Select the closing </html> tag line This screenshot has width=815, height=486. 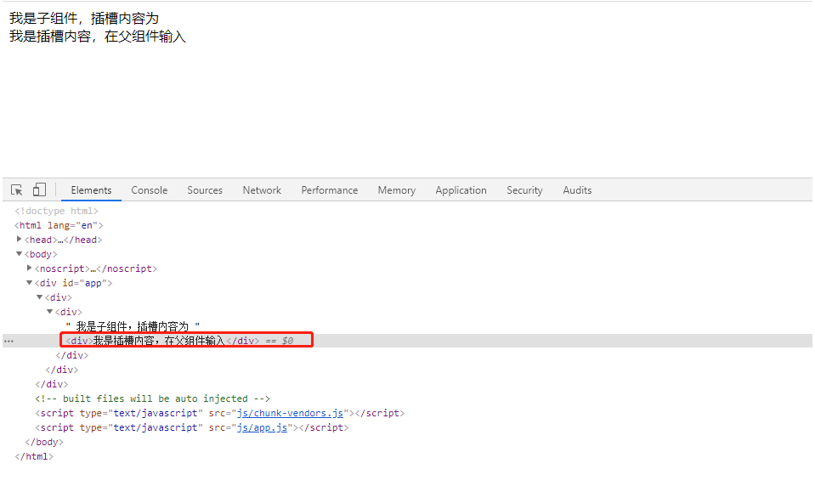(34, 457)
